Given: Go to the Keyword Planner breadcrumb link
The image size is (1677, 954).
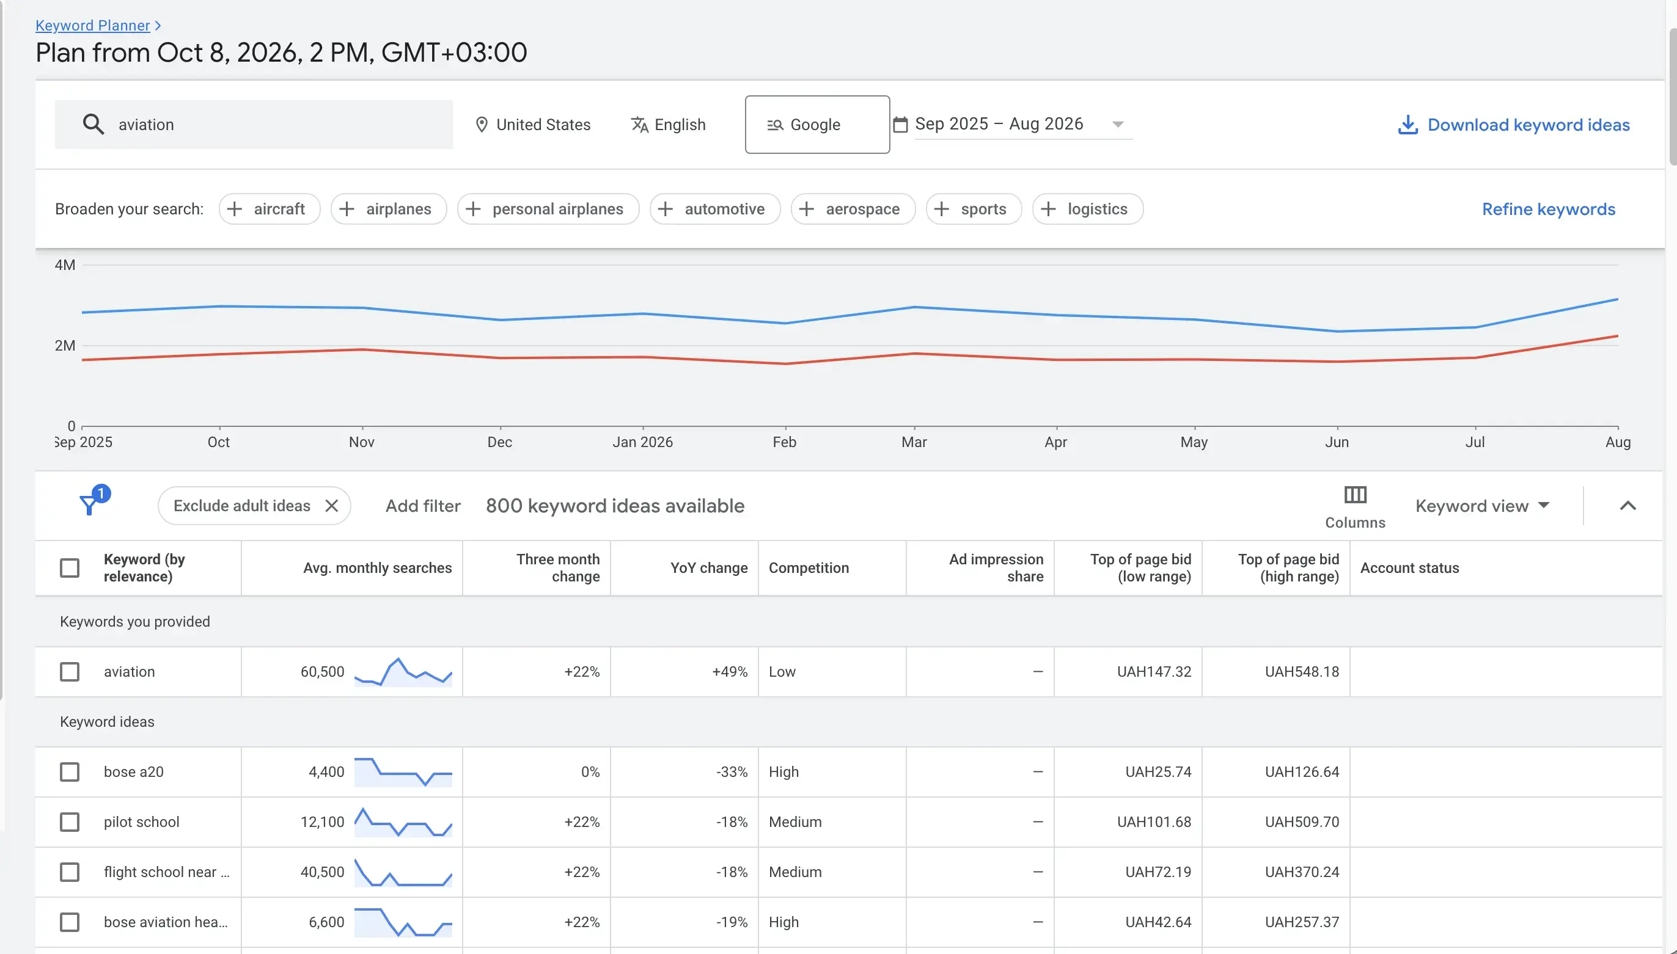Looking at the screenshot, I should (92, 25).
